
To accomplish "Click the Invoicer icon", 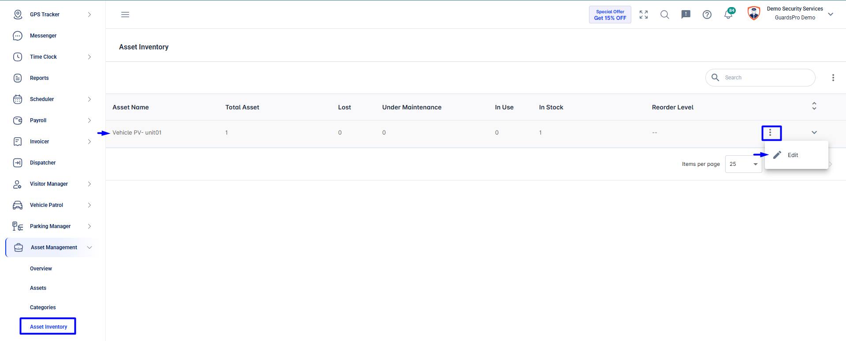I will (x=18, y=142).
